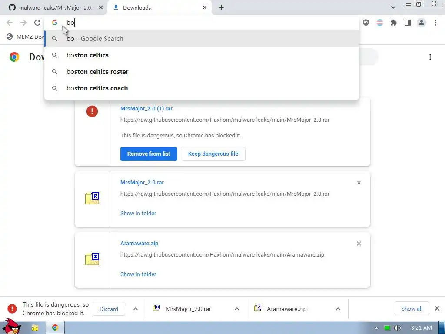
Task: Click the ZIP archive icon for Aramaware.zip
Action: coord(92,259)
